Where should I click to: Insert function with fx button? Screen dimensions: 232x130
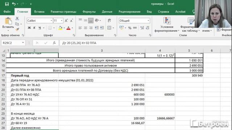tap(54, 43)
